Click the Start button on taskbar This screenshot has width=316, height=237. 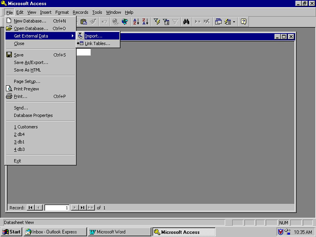pyautogui.click(x=11, y=232)
